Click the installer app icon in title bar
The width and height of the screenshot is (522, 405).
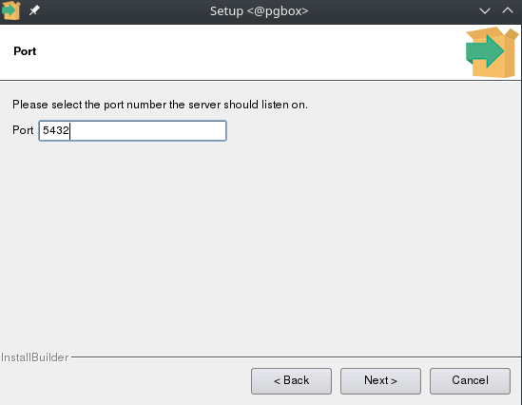(x=10, y=10)
